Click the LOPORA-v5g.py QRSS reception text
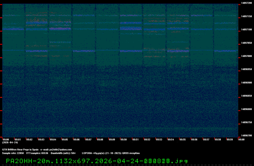 click(x=110, y=153)
